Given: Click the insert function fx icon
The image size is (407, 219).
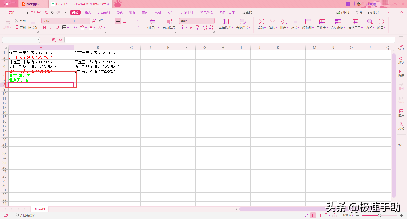Looking at the screenshot, I should [x=60, y=40].
